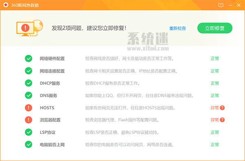Select the 网络硬件配置 item label
This screenshot has width=245, height=161.
pos(52,59)
